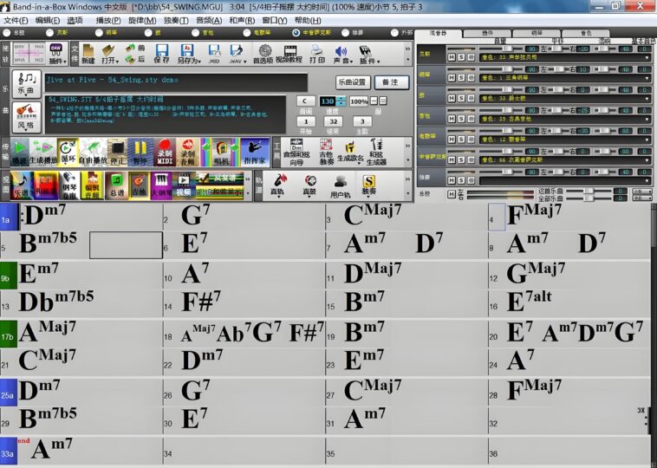
Task: Open the 古典吉他 guitar patch dropdown
Action: [647, 120]
